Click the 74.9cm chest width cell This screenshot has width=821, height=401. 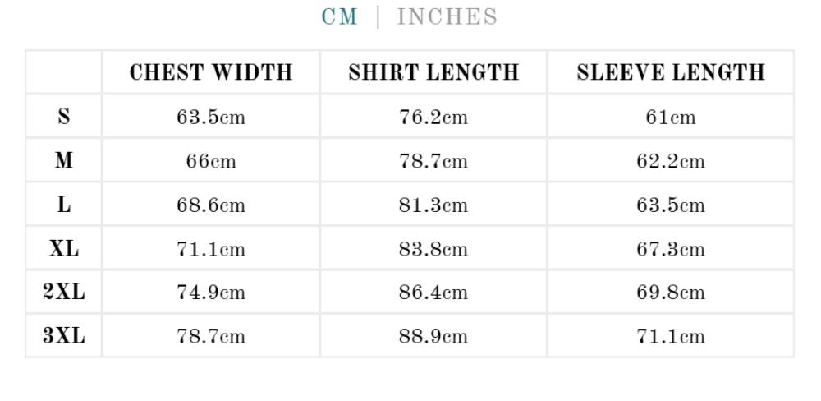coord(211,293)
